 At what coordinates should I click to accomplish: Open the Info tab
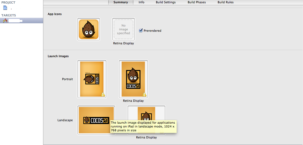142,2
